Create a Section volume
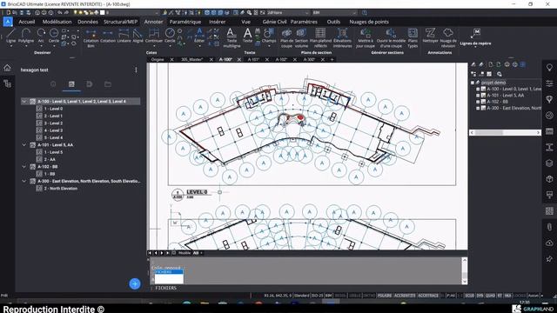 pos(301,37)
